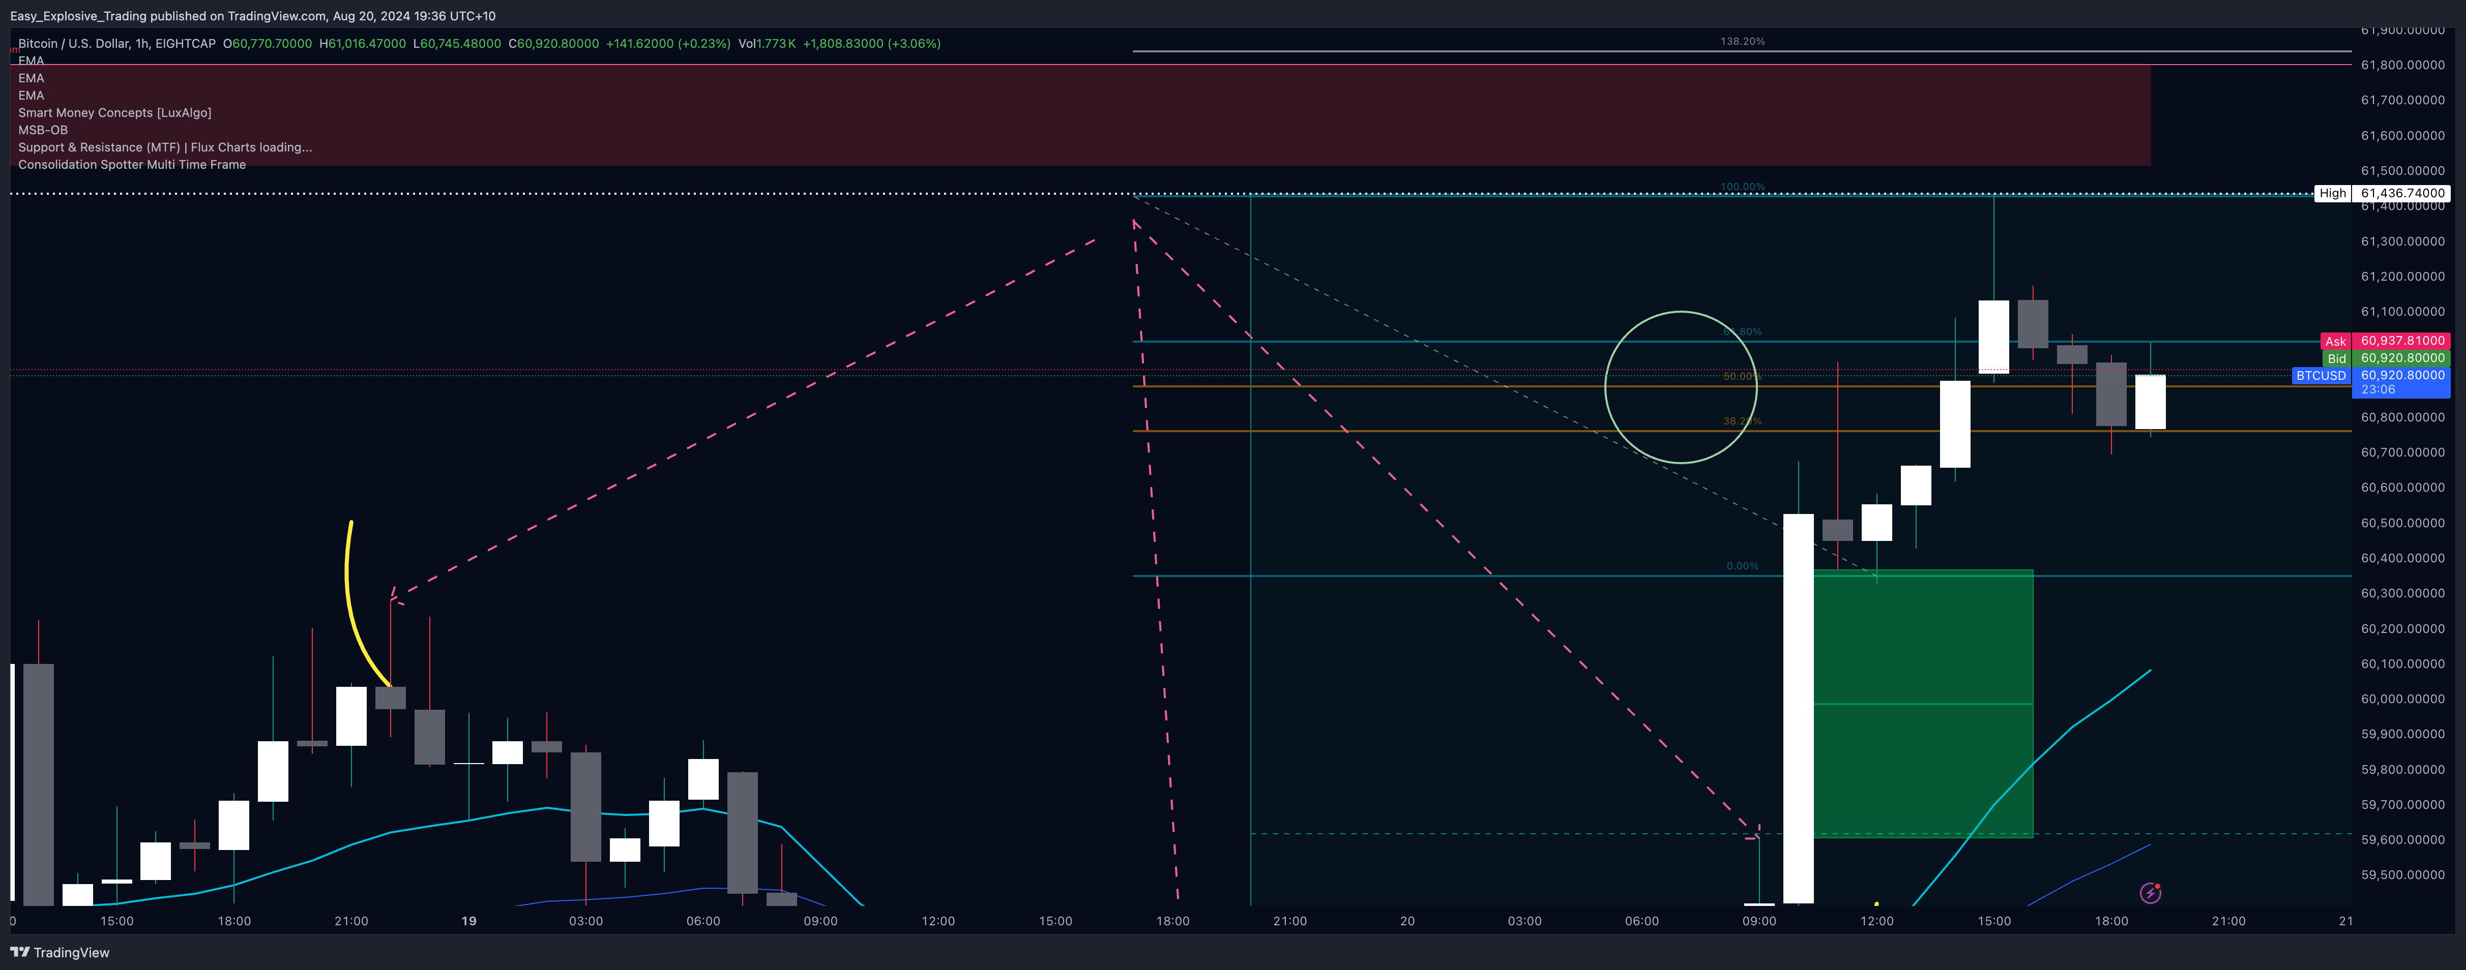Click the +141.62000 (+0.23%) change value
This screenshot has width=2466, height=970.
(668, 43)
